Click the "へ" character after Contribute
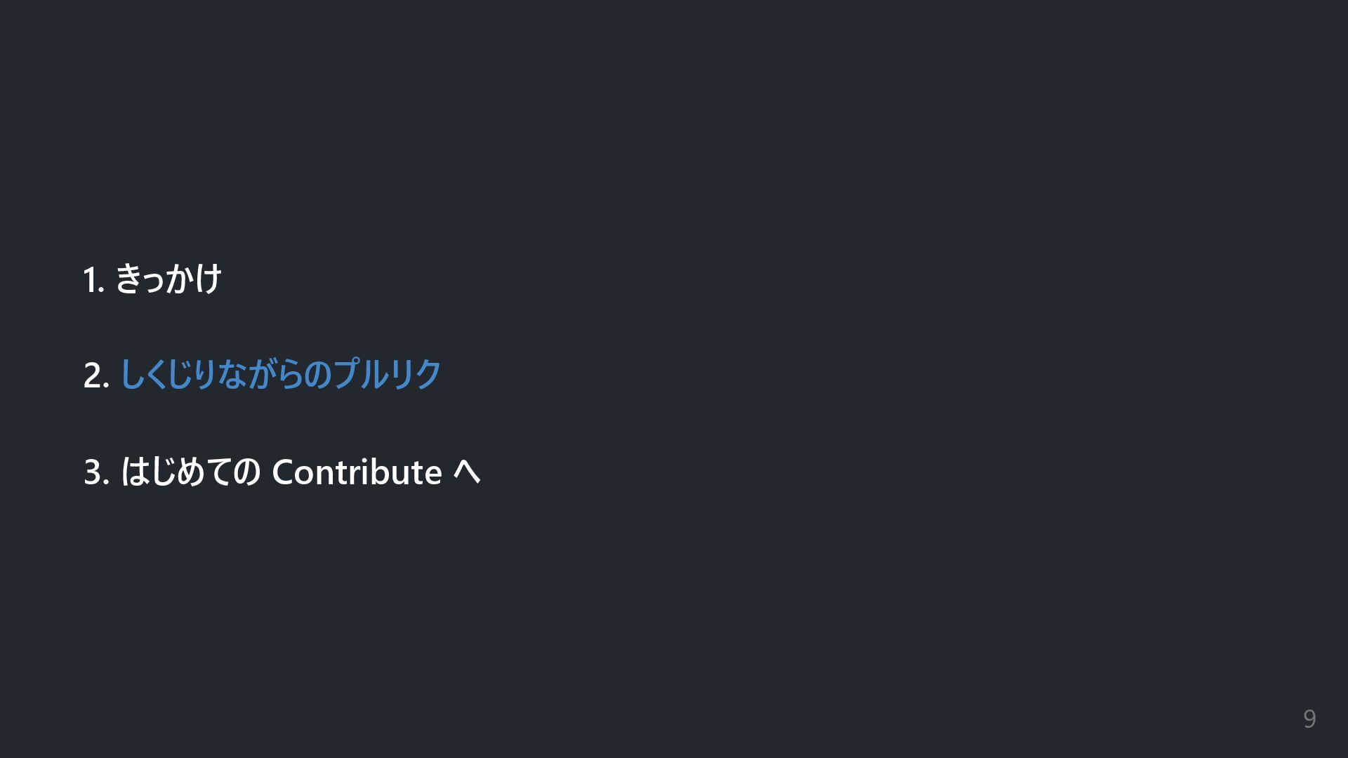The width and height of the screenshot is (1348, 758). [x=467, y=472]
